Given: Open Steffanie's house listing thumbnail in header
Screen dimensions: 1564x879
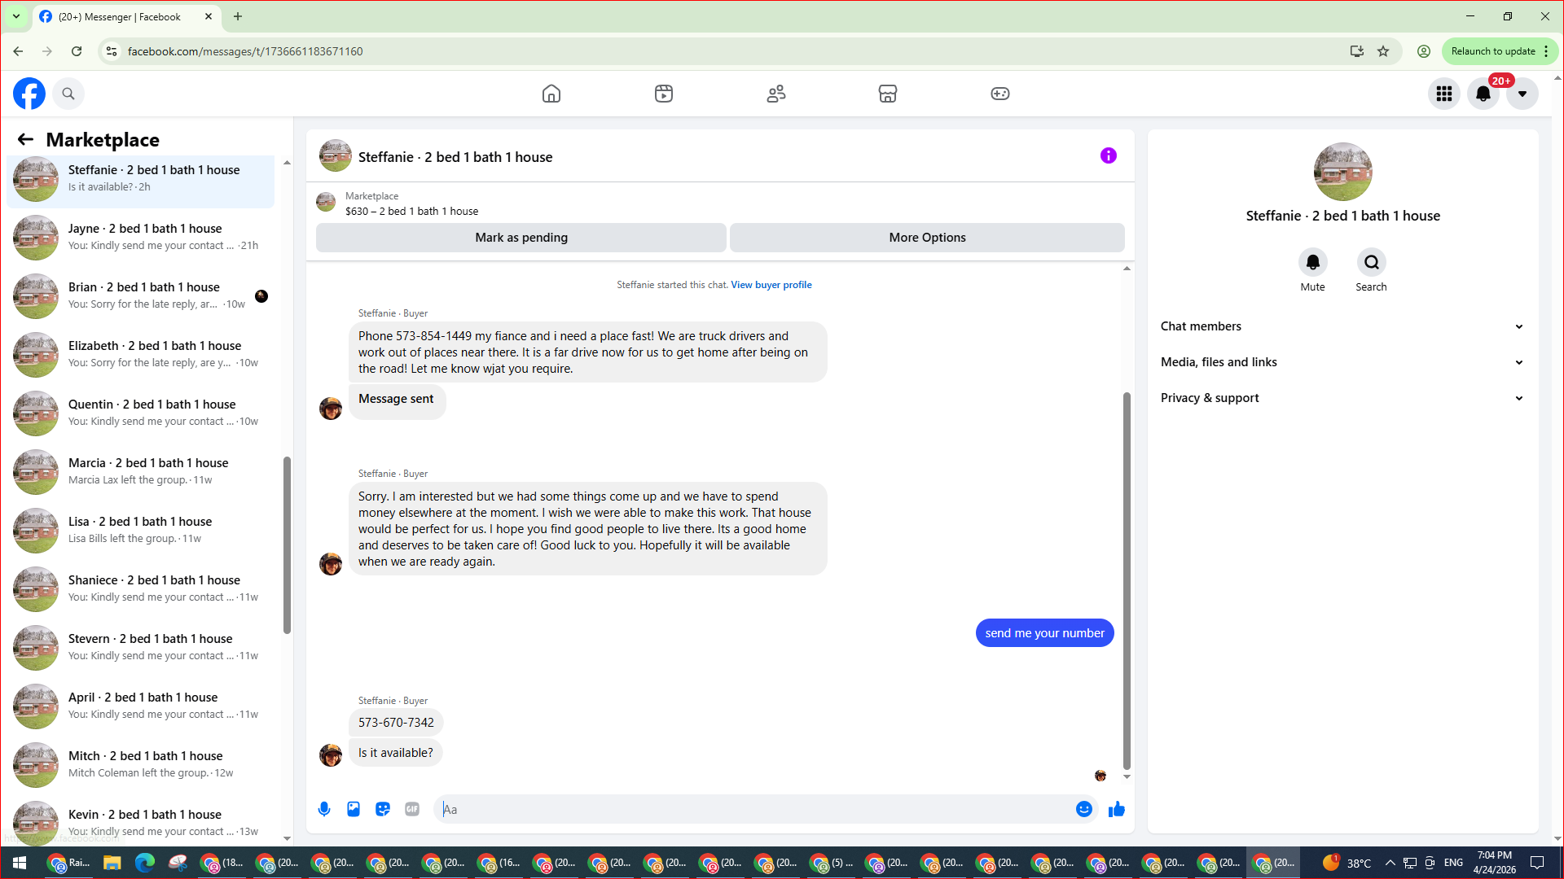Looking at the screenshot, I should click(336, 156).
